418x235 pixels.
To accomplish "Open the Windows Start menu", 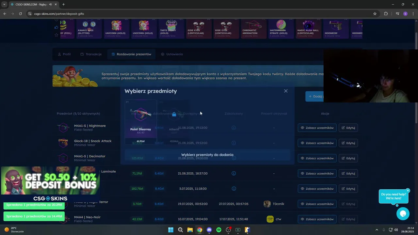I will coord(170,230).
